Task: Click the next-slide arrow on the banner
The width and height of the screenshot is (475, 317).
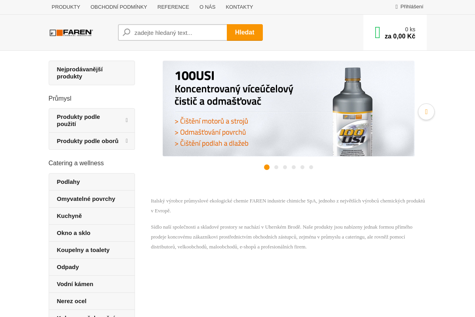Action: 426,112
